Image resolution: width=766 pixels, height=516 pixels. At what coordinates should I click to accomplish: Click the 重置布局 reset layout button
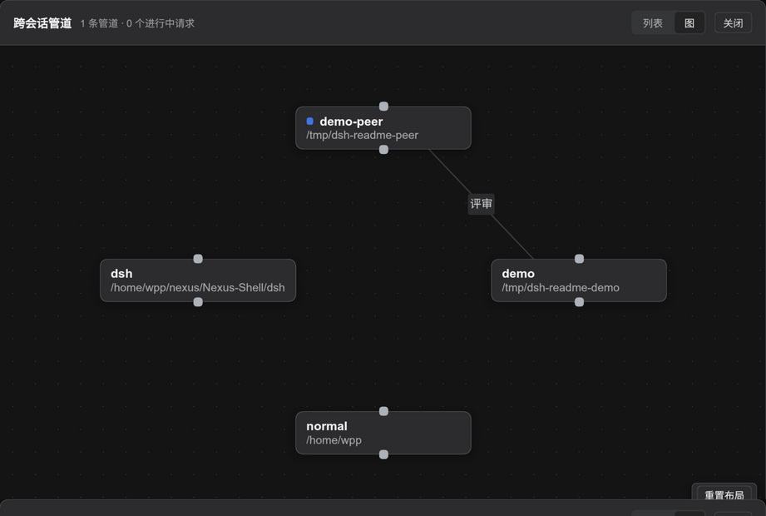[x=724, y=494]
